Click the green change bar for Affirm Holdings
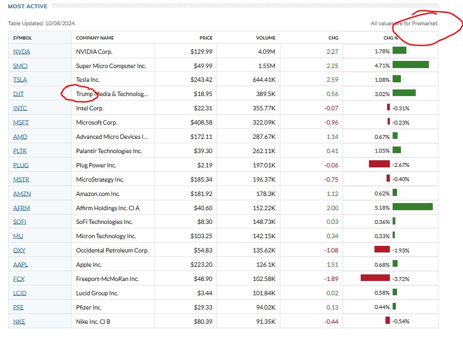 click(x=412, y=207)
